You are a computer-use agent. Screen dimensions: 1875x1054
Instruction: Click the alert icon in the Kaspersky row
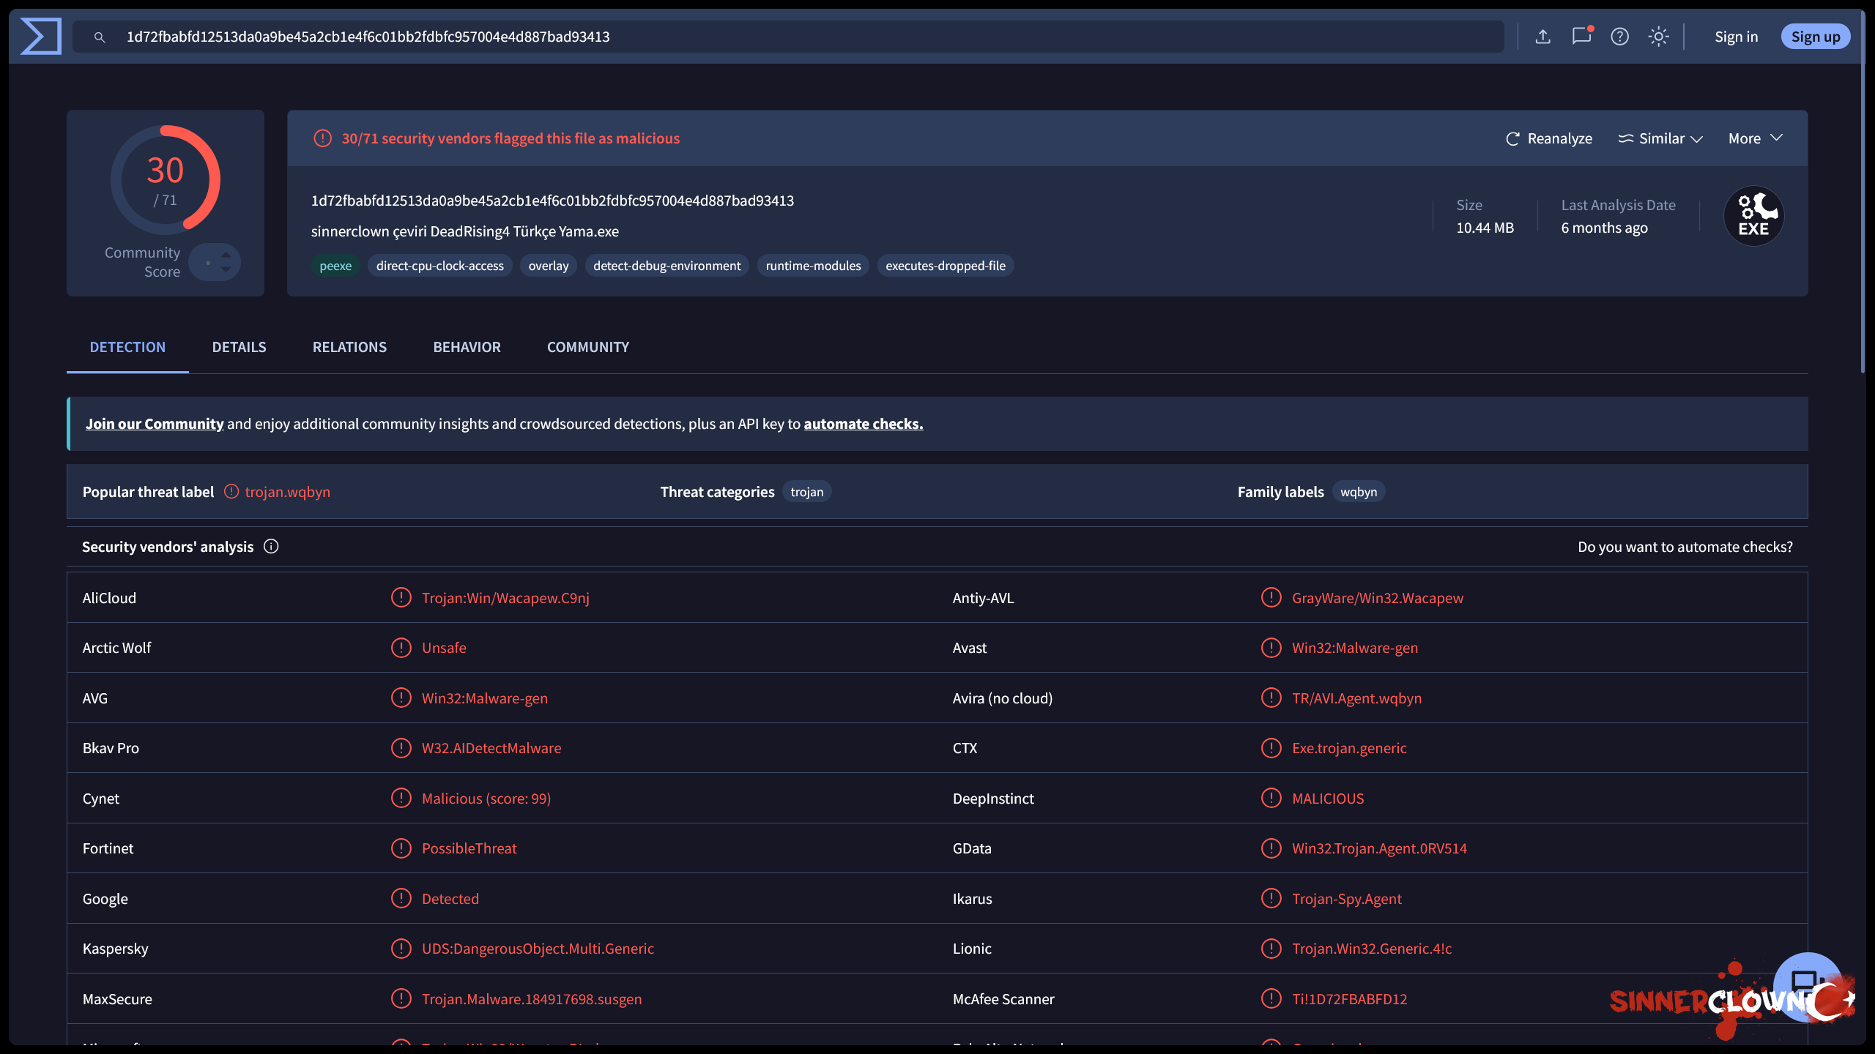coord(401,949)
